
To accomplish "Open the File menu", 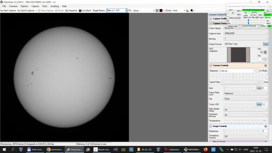I will click(x=4, y=6).
